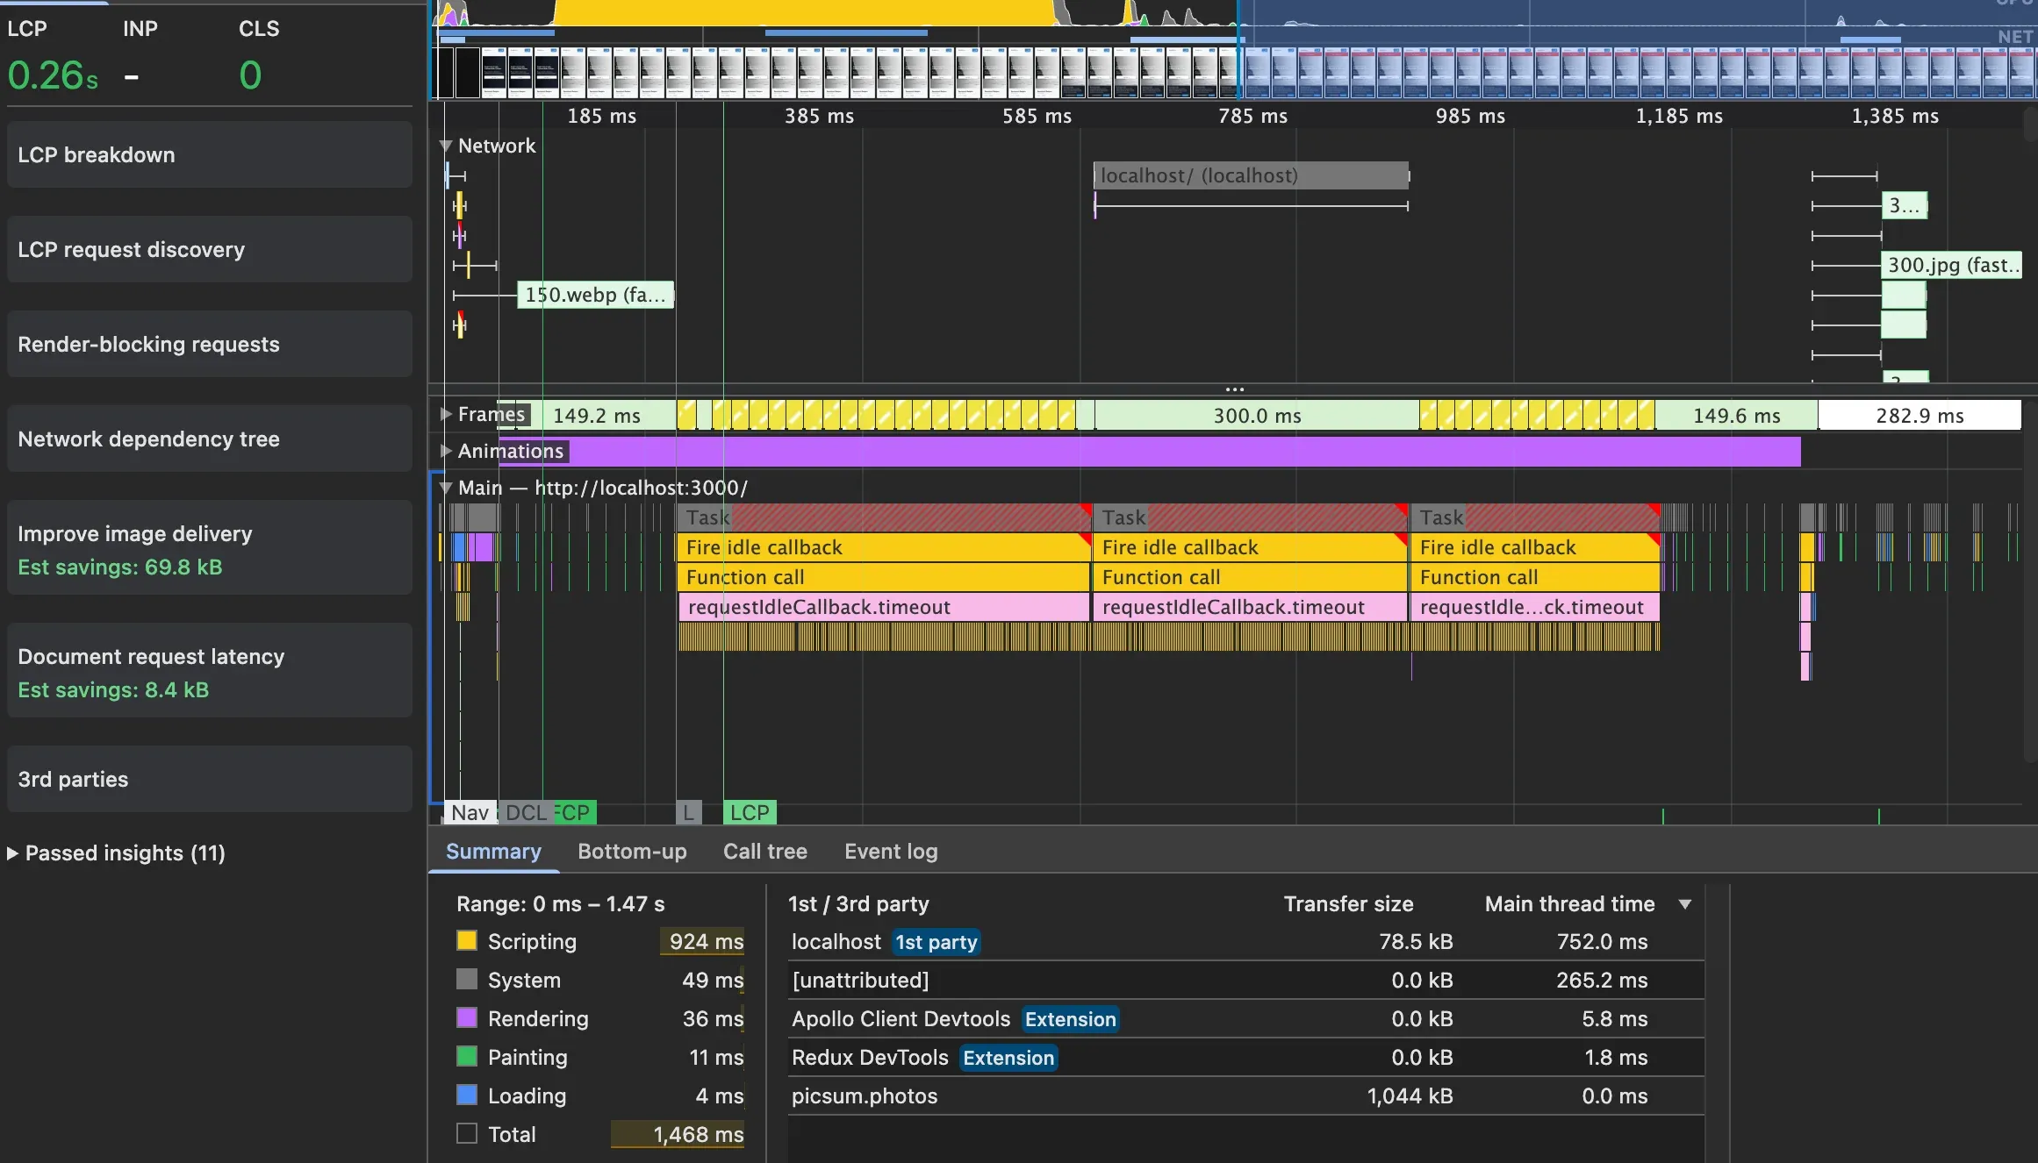The height and width of the screenshot is (1163, 2038).
Task: Select the 149.2 ms frame
Action: 597,416
